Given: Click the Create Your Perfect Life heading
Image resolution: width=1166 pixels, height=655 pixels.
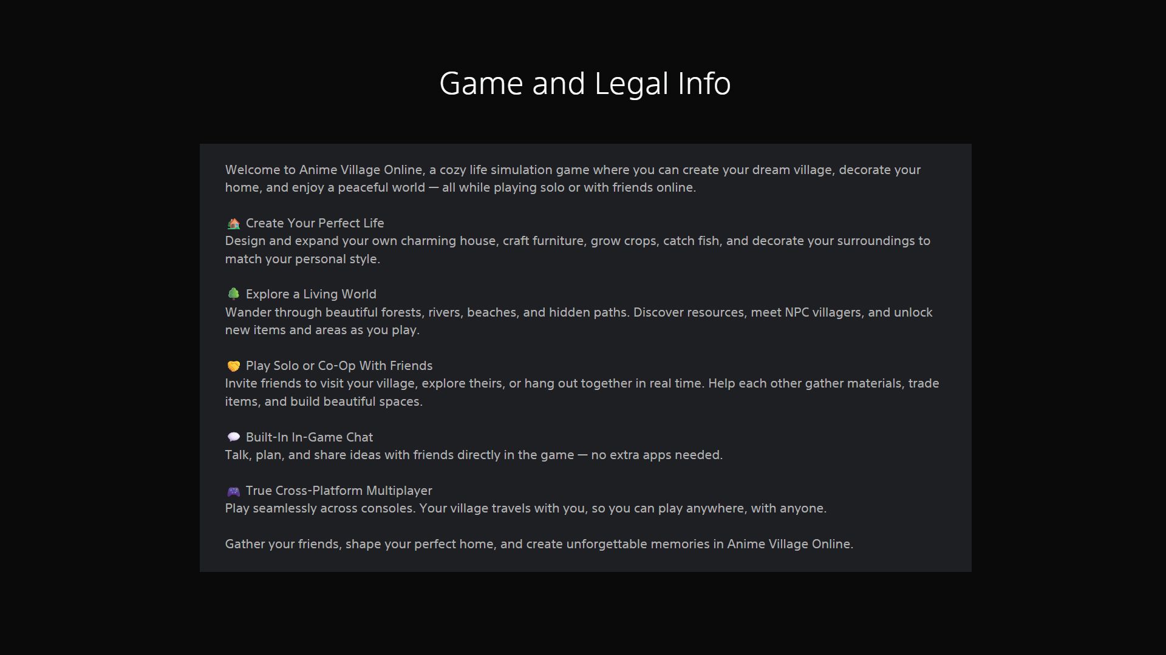Looking at the screenshot, I should tap(315, 223).
